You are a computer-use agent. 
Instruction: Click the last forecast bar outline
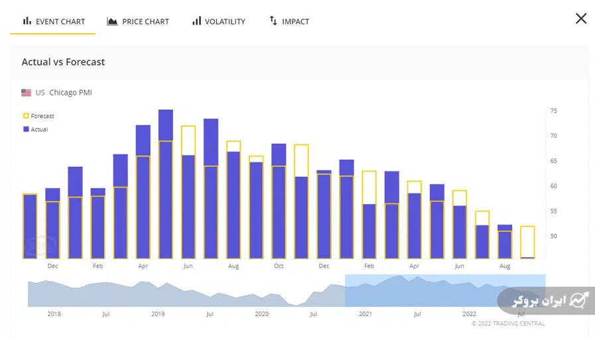tap(527, 241)
